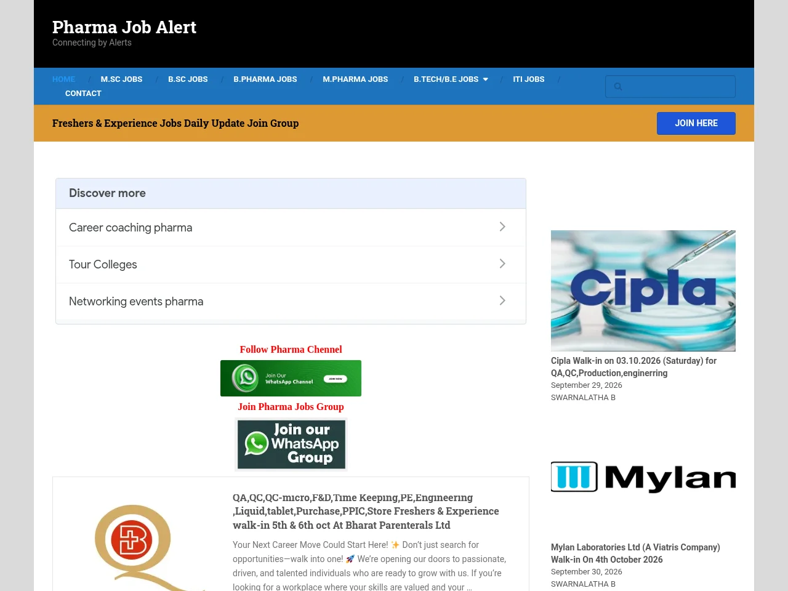Open ITI JOBS menu item
This screenshot has height=591, width=788.
[529, 79]
